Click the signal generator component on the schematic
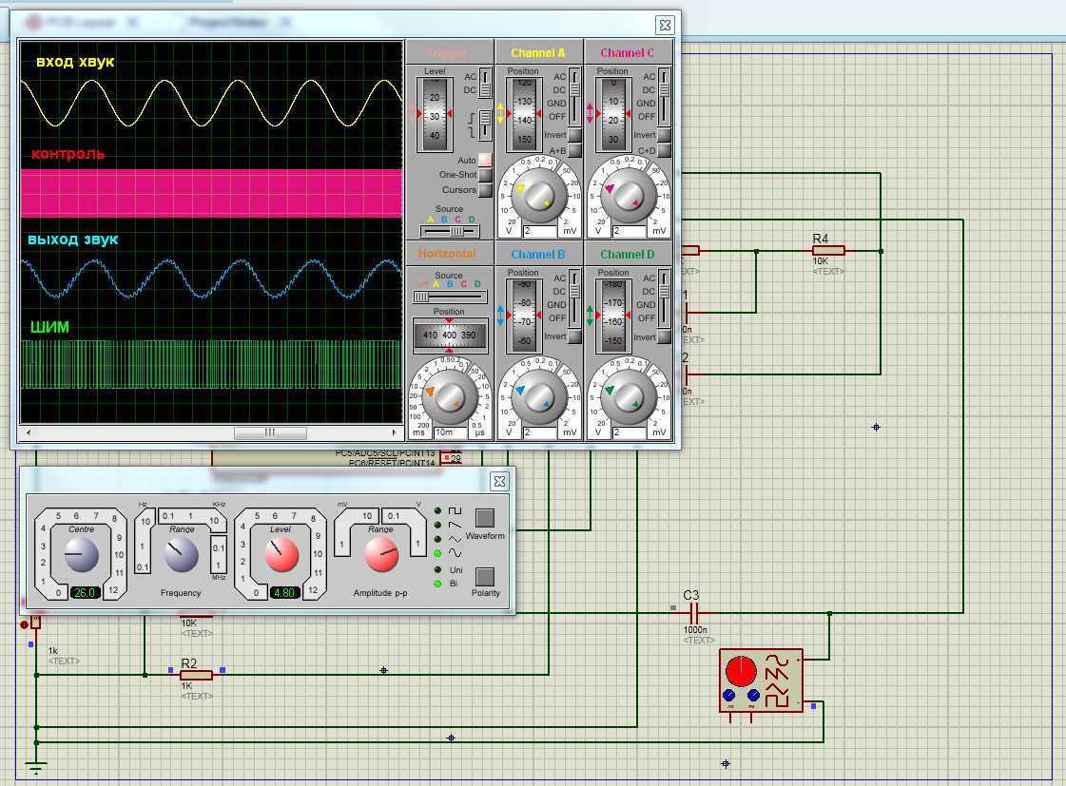1066x786 pixels. coord(759,680)
